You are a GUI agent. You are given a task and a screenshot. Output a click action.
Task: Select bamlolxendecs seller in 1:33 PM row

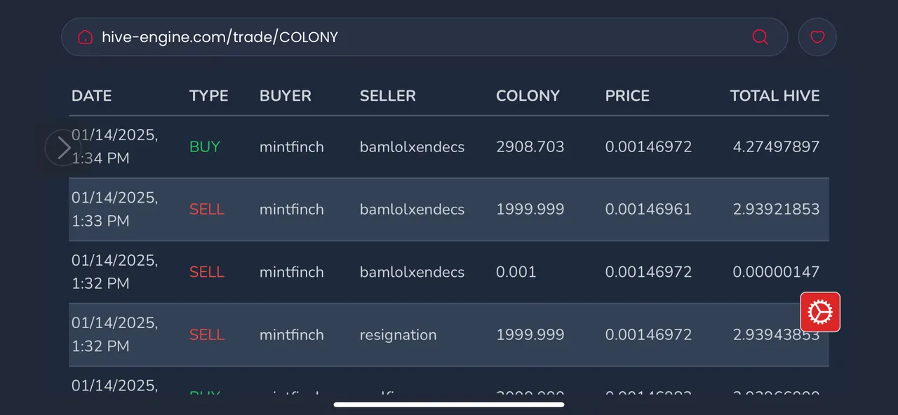[x=412, y=210]
